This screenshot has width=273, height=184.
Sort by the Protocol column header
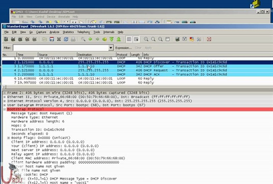click(123, 55)
